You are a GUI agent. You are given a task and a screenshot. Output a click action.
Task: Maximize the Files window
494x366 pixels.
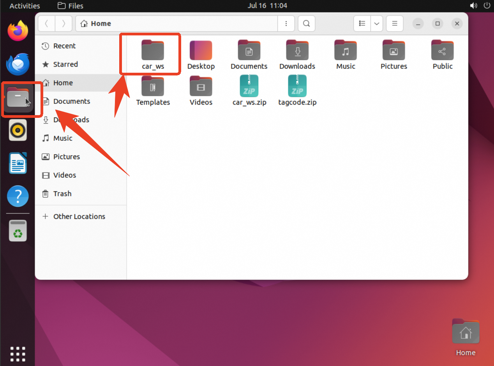(x=438, y=24)
